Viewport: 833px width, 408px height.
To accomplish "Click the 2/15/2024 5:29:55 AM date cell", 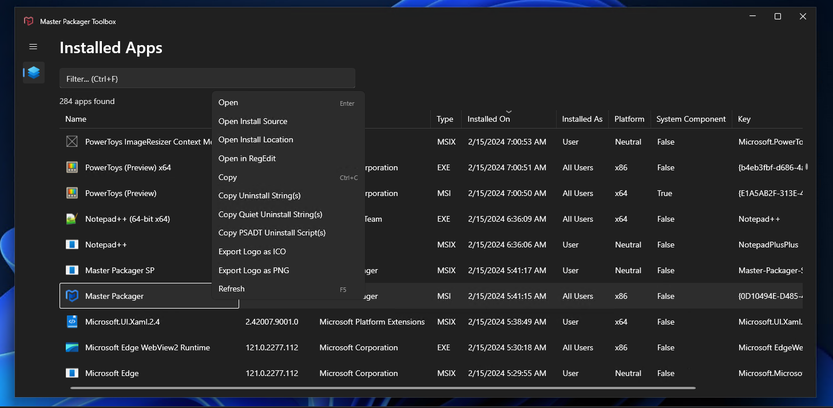I will tap(507, 373).
